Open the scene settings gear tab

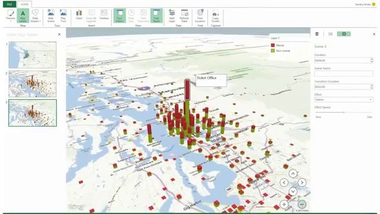click(x=344, y=34)
